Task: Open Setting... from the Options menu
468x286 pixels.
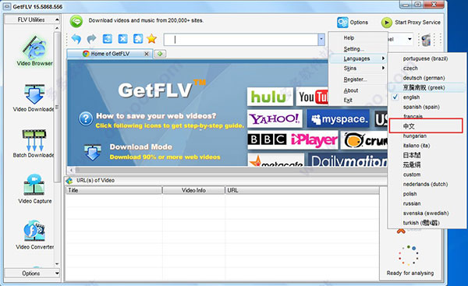Action: 353,49
